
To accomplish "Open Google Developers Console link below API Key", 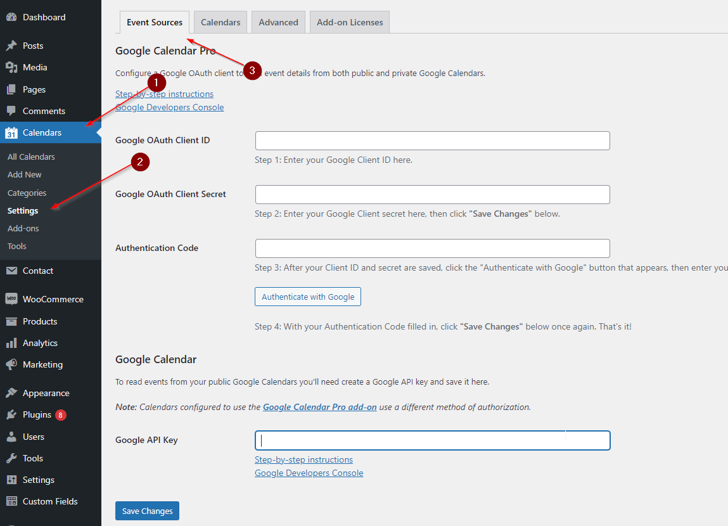I will [309, 473].
